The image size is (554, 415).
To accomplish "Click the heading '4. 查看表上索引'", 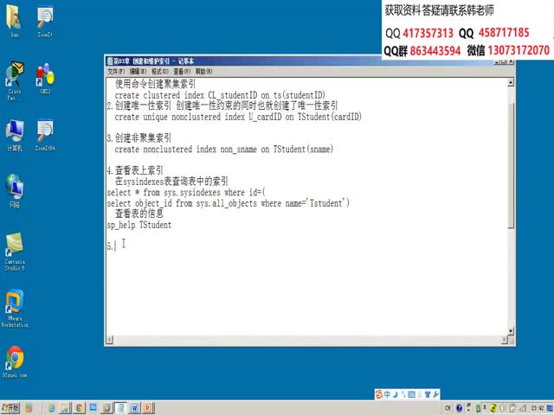I will point(135,171).
